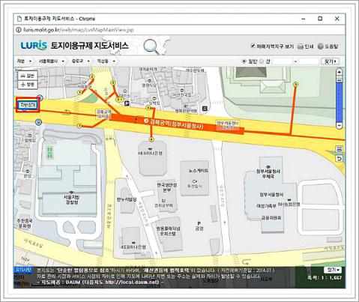Viewport: 359px width, 302px height.
Task: Click 경복궁역(정부서울청사) station label
Action: pos(176,124)
